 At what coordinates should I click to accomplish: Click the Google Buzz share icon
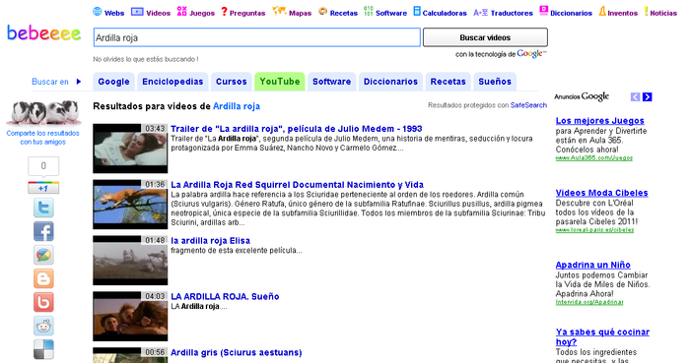point(43,255)
